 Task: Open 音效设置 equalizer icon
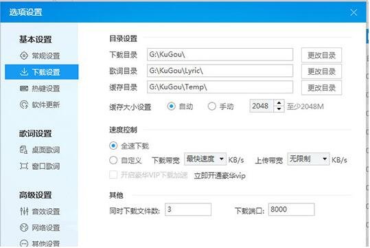[x=24, y=211]
